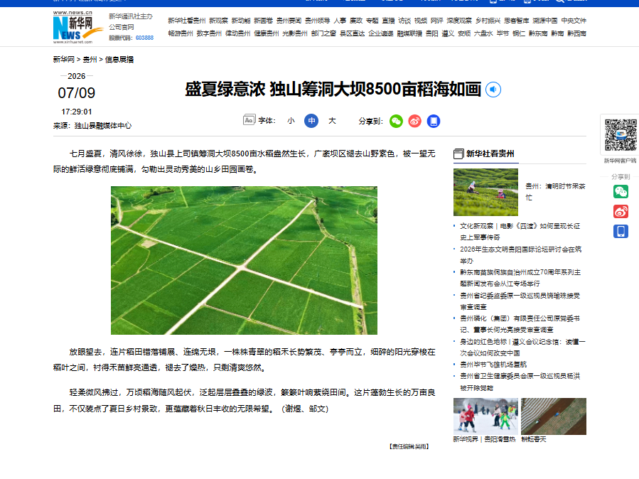Open the 畅游贵州 navigation item
Viewport: 639px width, 479px height.
tap(181, 33)
